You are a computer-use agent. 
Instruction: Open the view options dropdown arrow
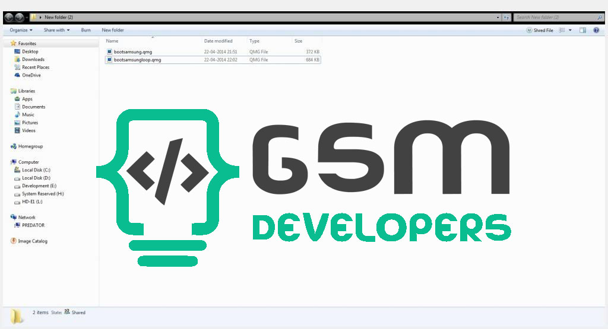[x=570, y=30]
